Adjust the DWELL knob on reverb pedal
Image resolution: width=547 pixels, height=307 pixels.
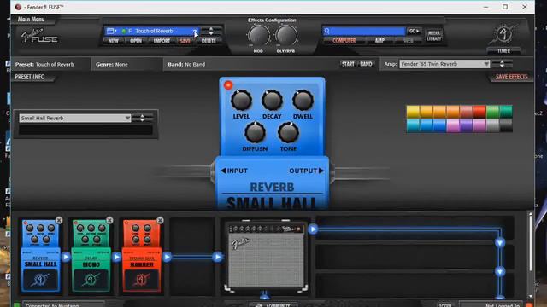303,101
